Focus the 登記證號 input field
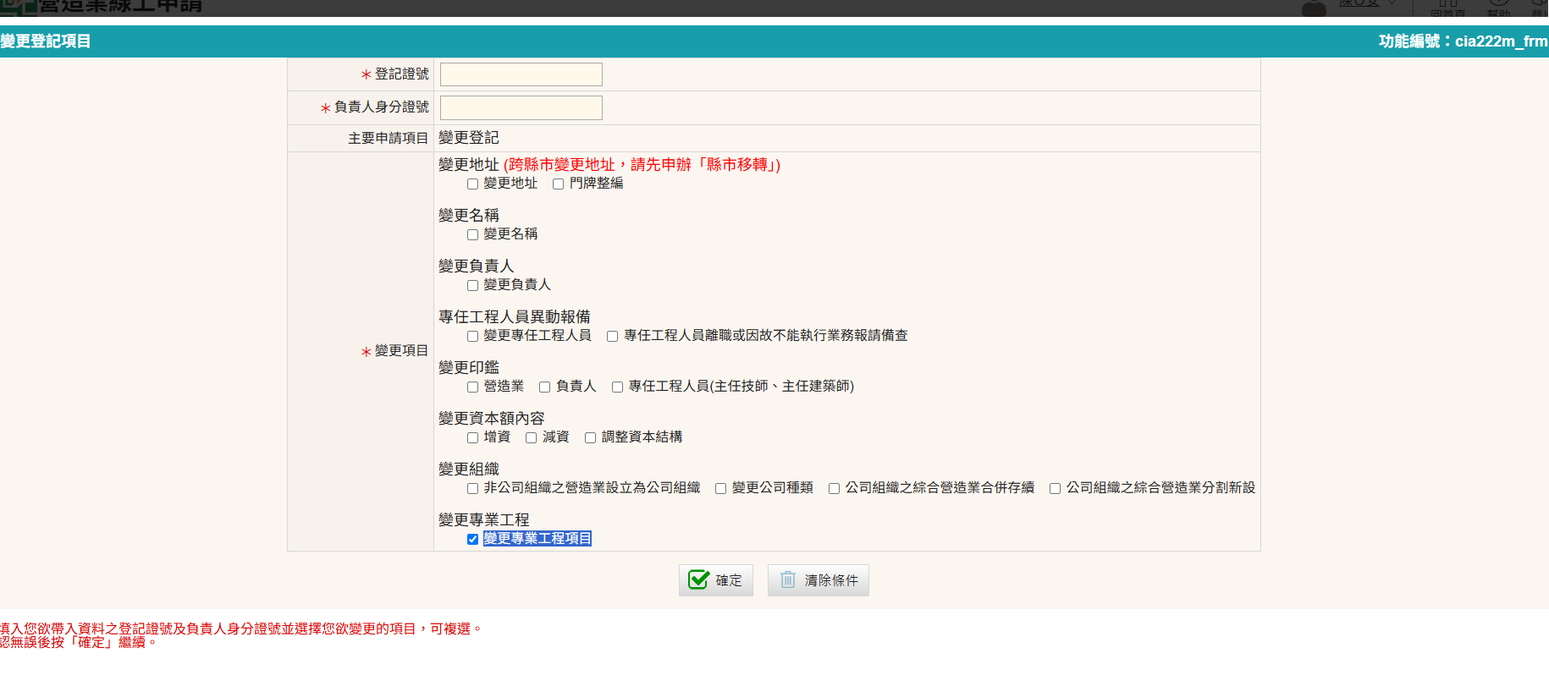 (521, 74)
